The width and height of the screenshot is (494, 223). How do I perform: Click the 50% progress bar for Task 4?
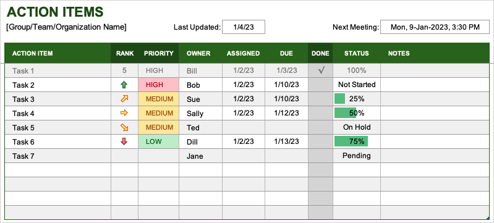(x=345, y=113)
